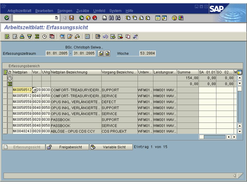This screenshot has height=185, width=247.
Task: Open the Springen menu
Action: [65, 11]
